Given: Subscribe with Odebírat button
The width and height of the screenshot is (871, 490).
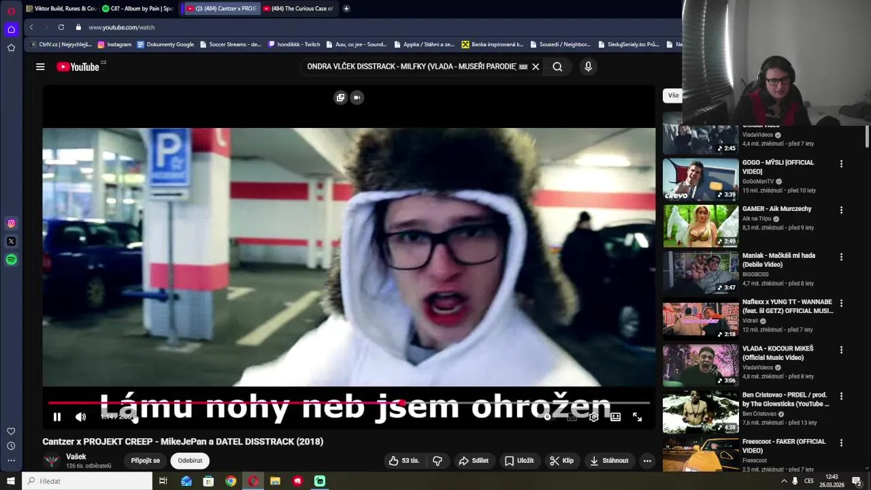Looking at the screenshot, I should (x=190, y=461).
